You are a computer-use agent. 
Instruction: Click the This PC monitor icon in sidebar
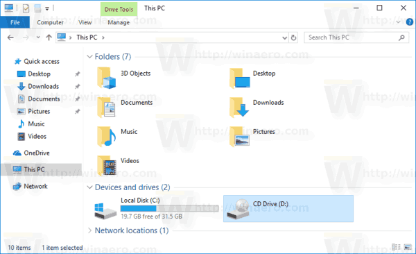click(x=17, y=169)
